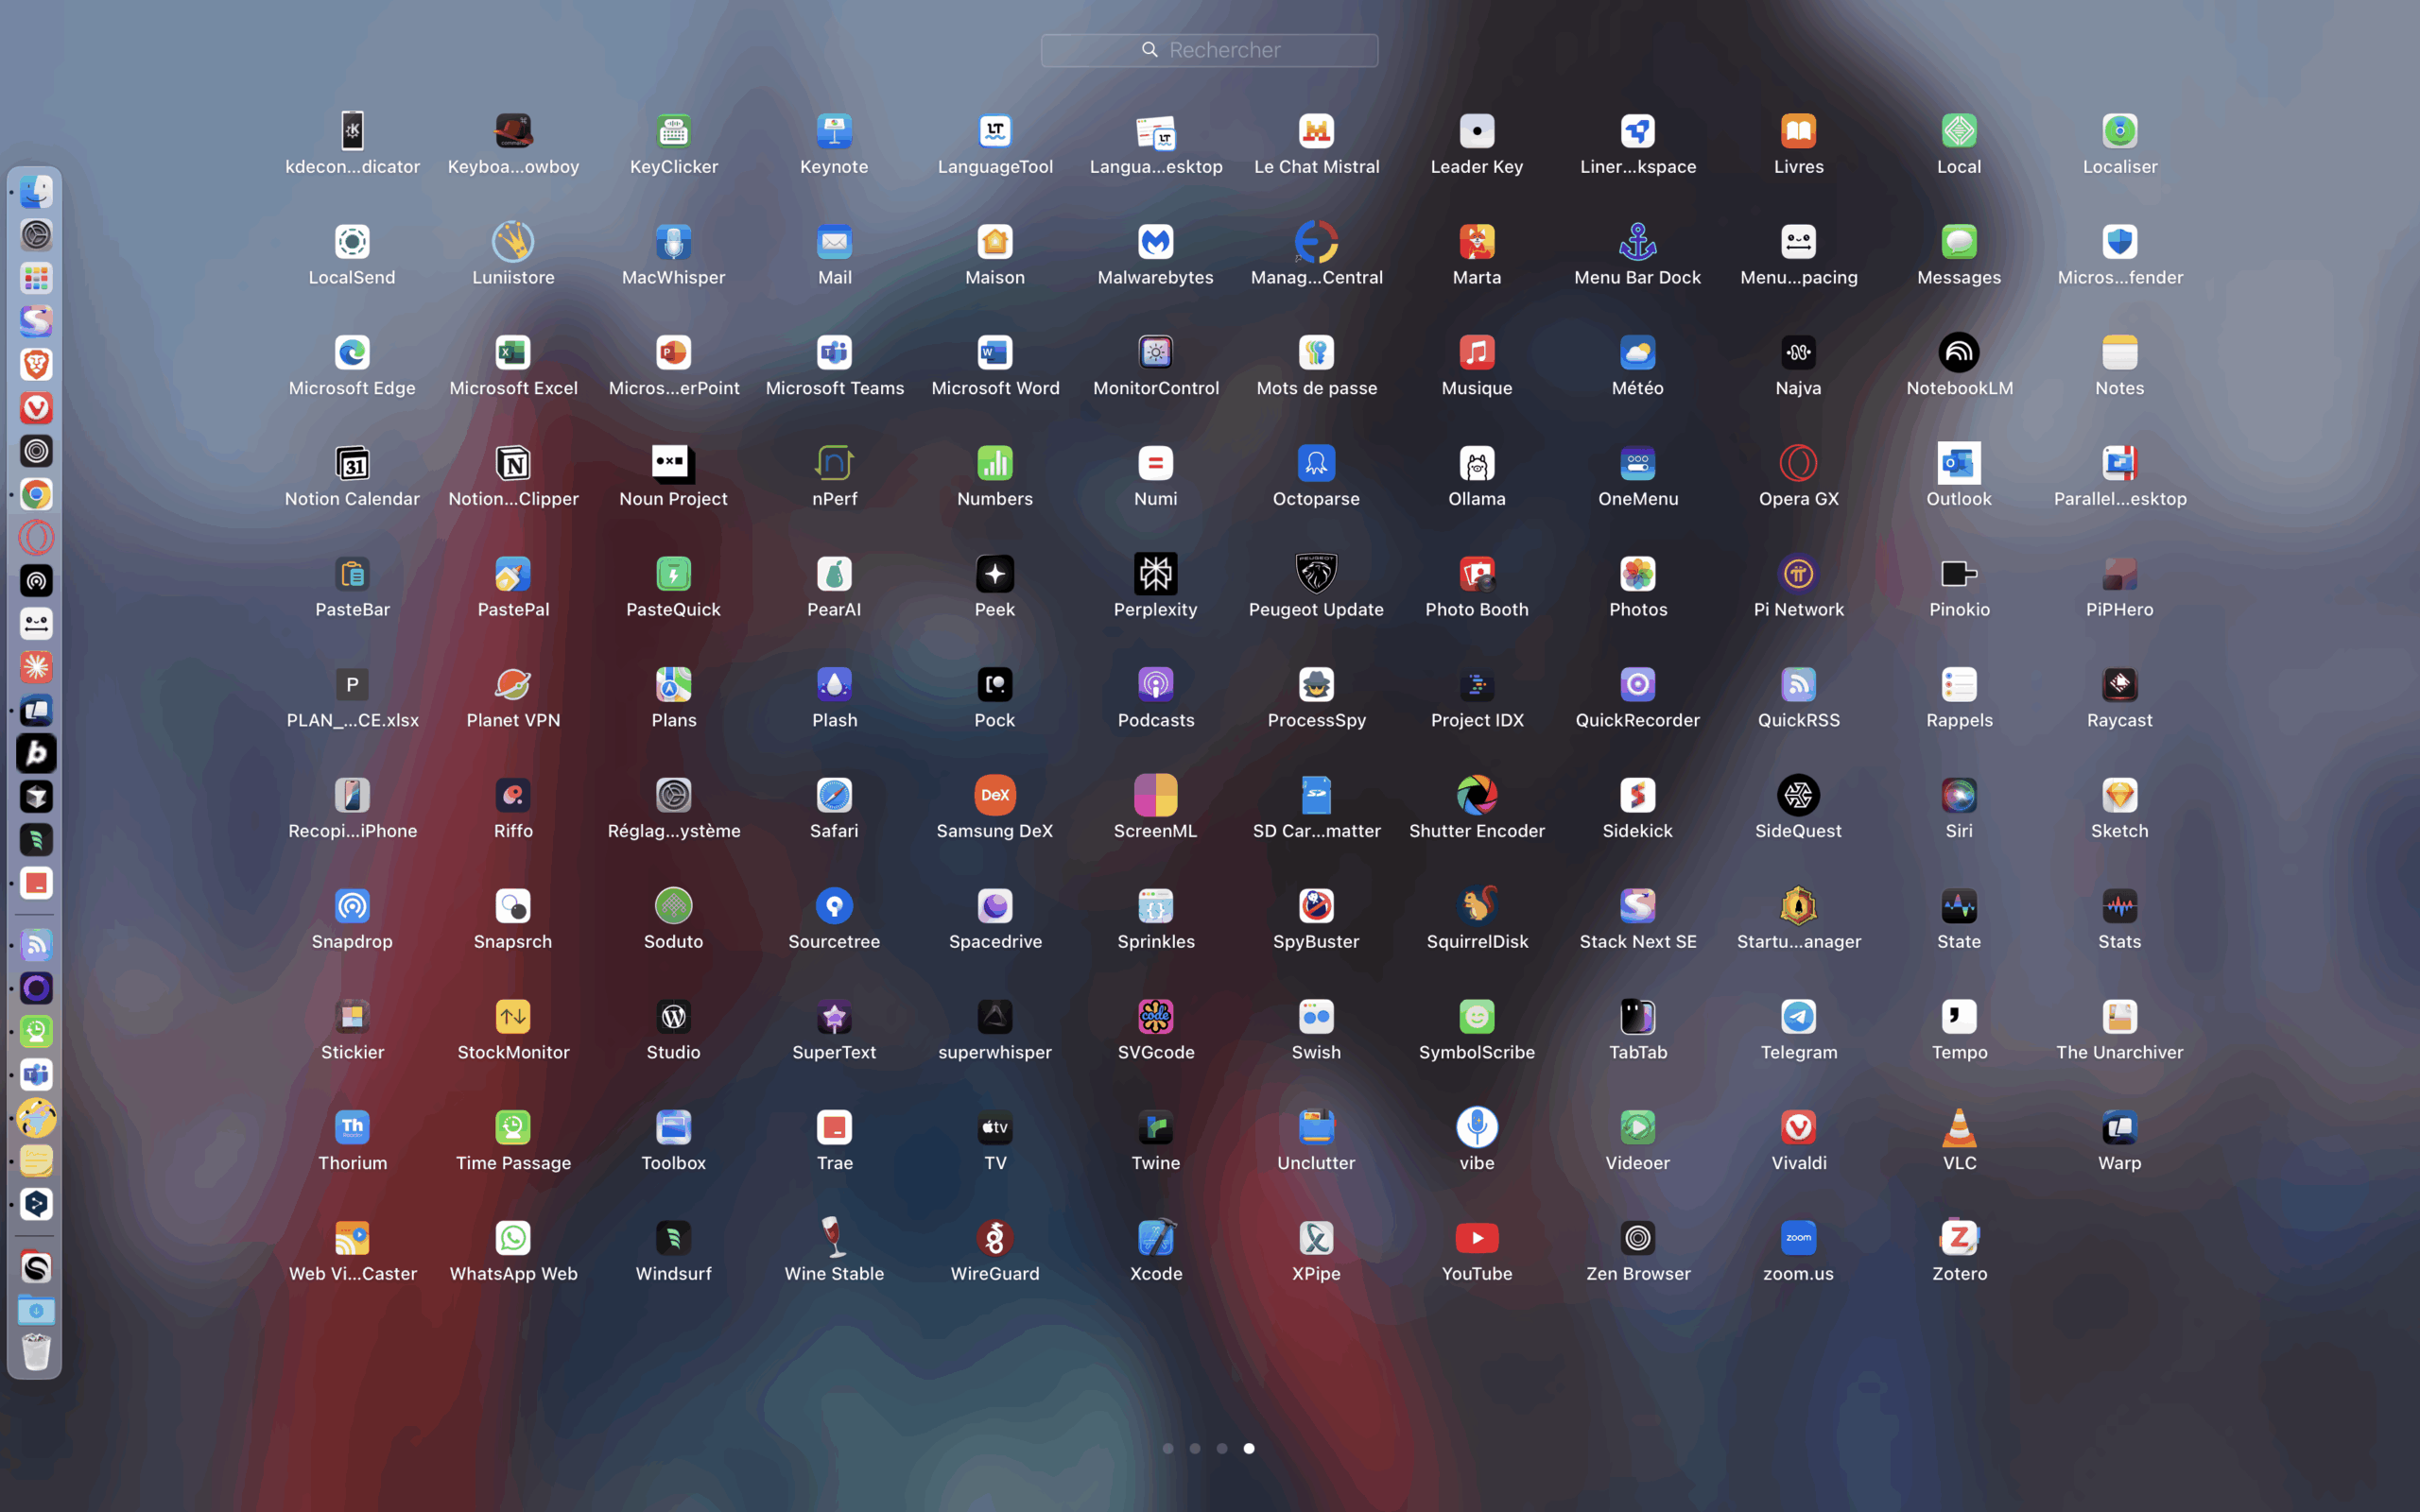Start the Ollama application
Screen dimensions: 2420x1512
[1477, 463]
